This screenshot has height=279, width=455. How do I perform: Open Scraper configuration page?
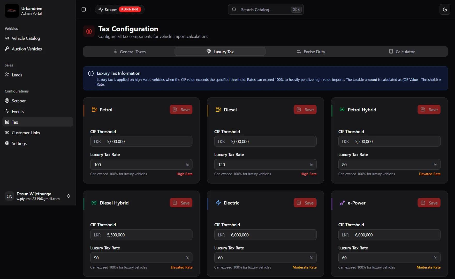point(38,101)
